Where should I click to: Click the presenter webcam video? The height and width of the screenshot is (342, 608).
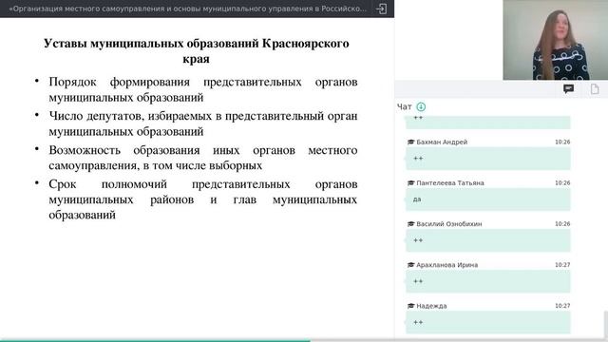point(555,40)
